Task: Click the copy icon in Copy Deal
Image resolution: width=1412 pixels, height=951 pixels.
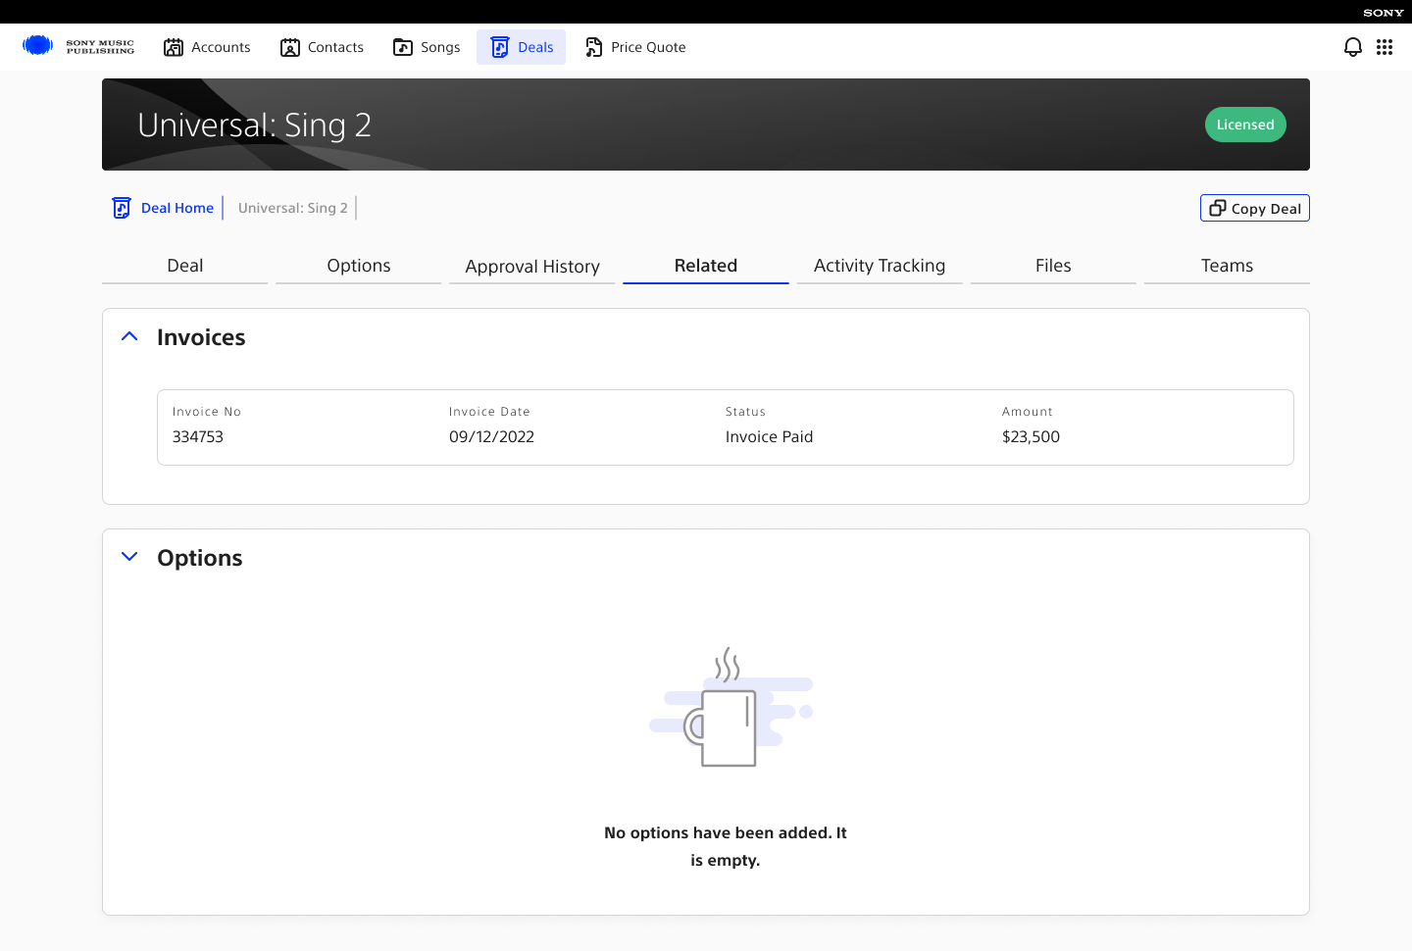Action: (1218, 208)
